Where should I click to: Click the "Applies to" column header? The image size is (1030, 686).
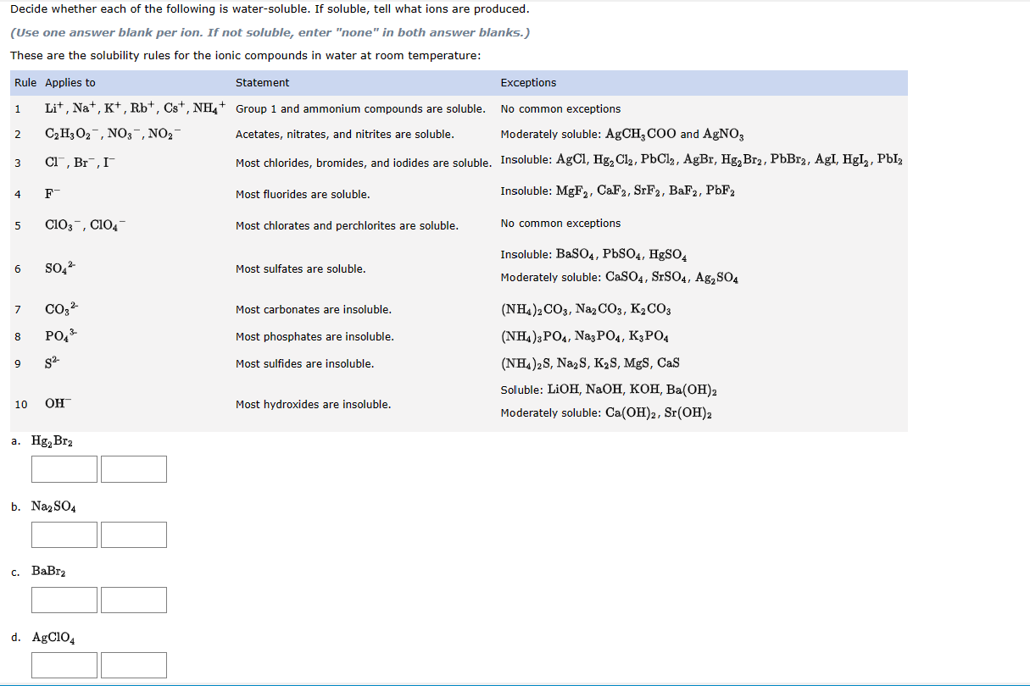point(70,83)
